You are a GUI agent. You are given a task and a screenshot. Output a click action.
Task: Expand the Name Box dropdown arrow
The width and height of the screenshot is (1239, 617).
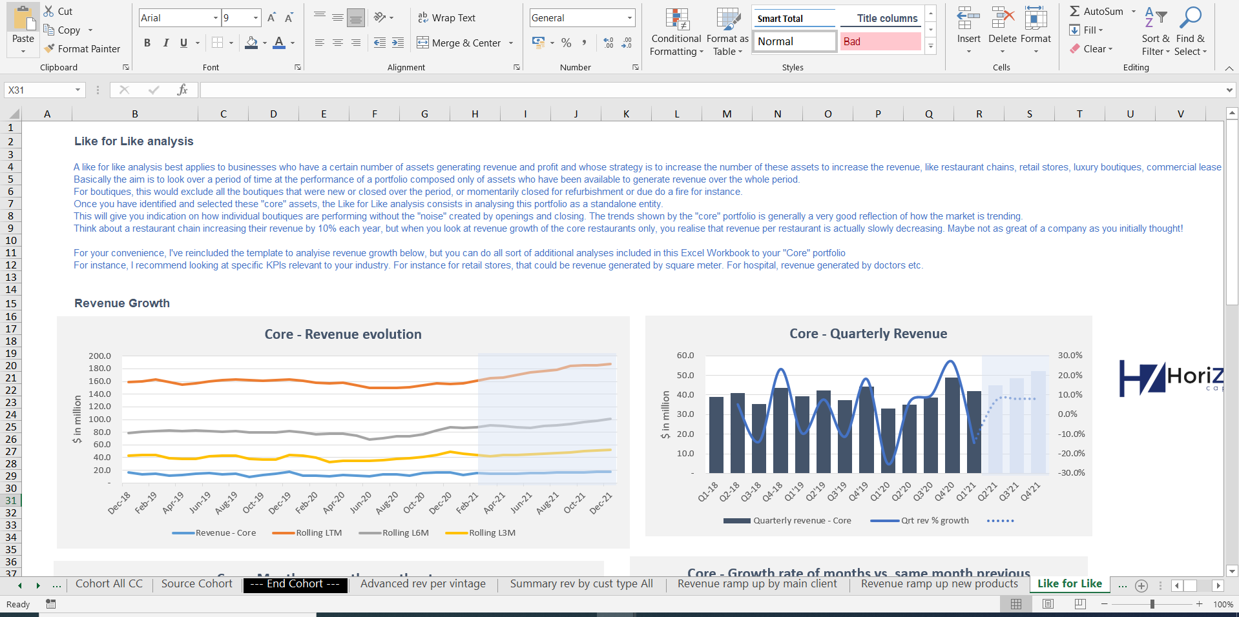point(78,90)
